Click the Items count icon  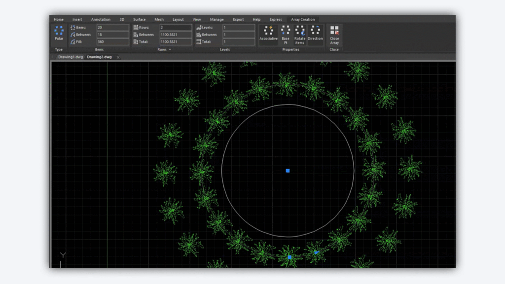tap(73, 28)
